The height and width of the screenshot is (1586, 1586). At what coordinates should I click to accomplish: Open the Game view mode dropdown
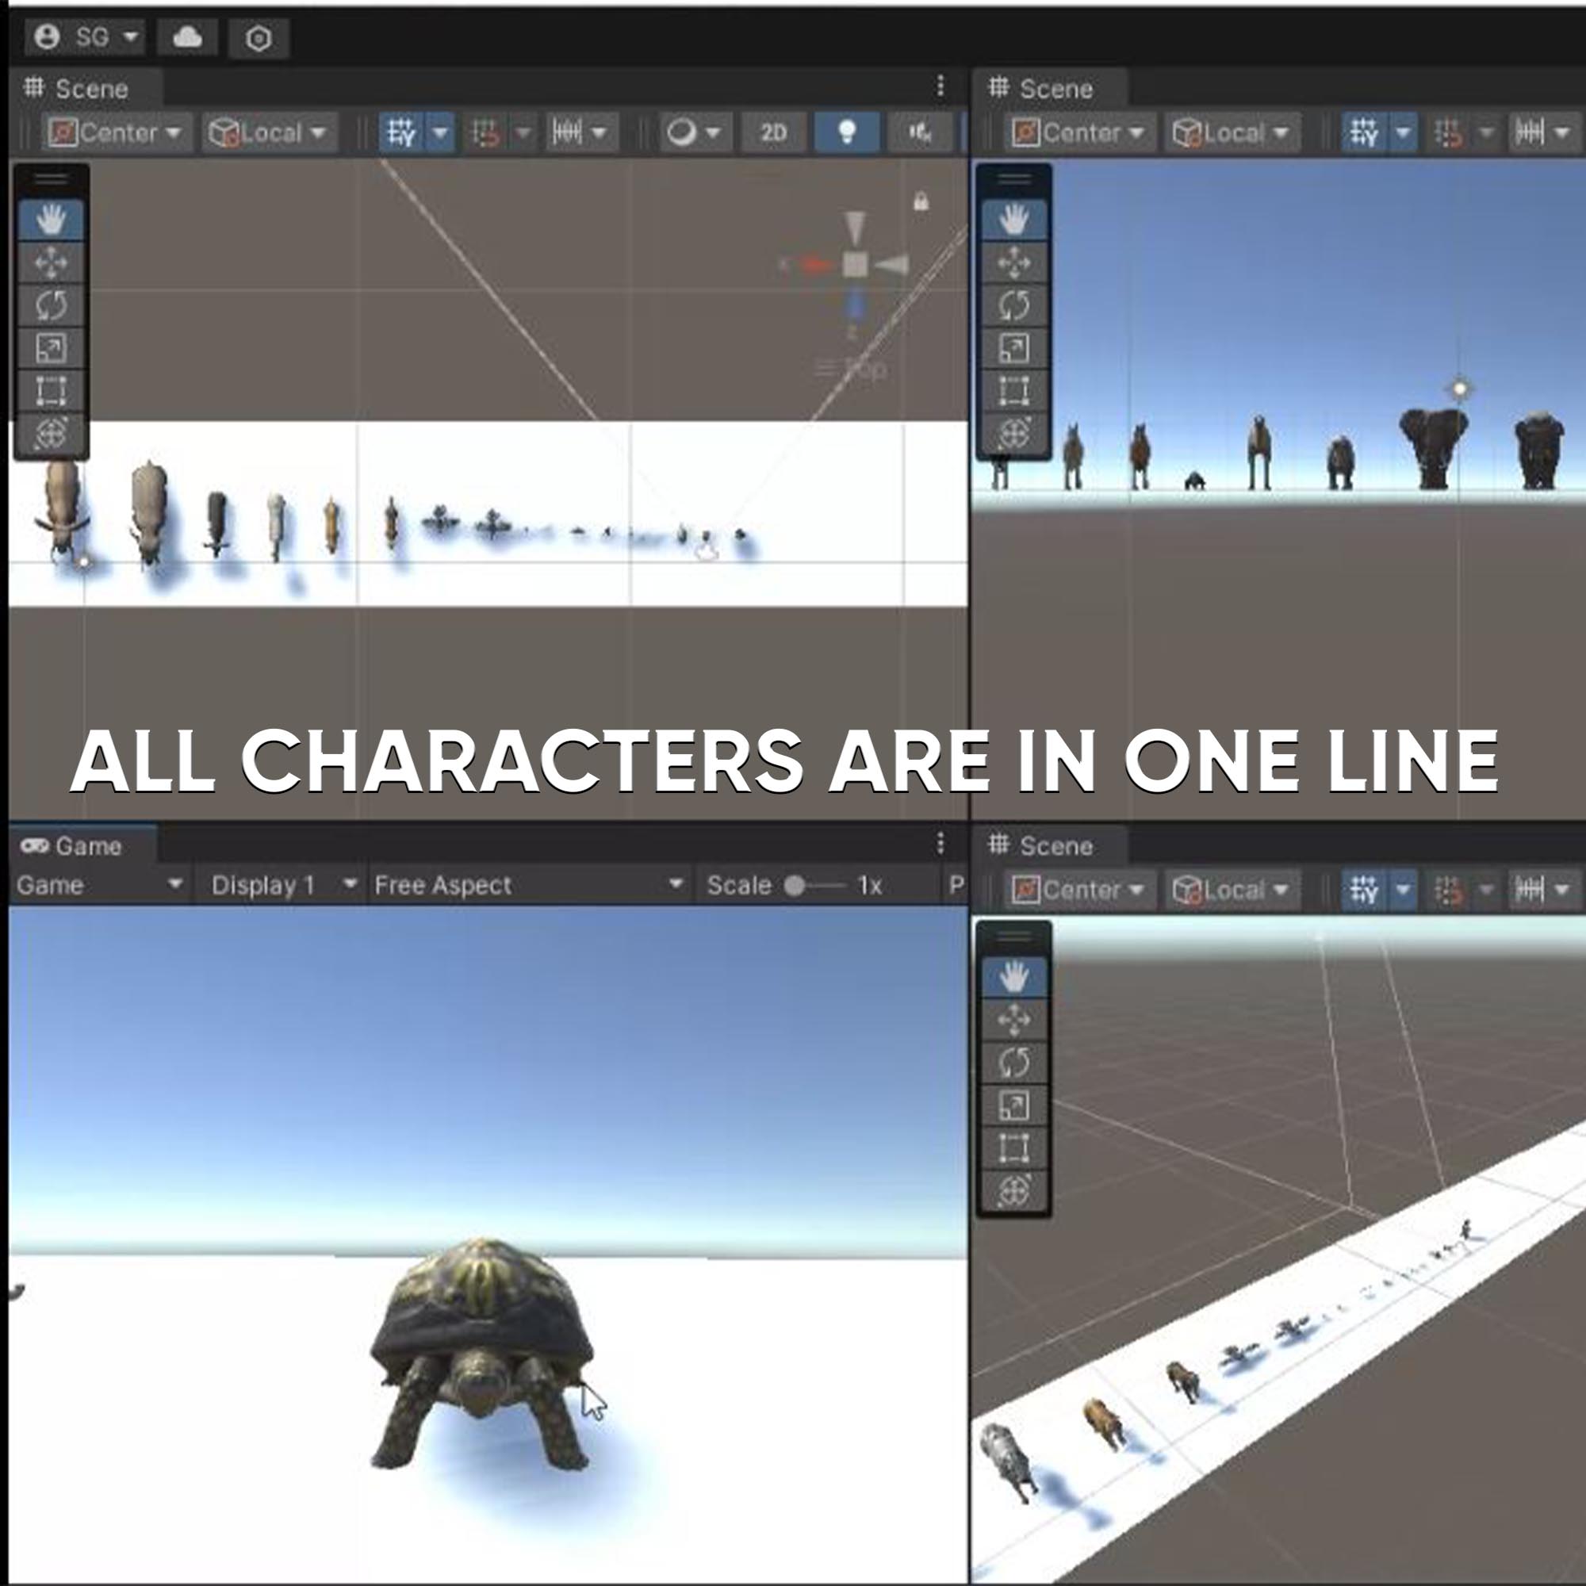(x=99, y=885)
